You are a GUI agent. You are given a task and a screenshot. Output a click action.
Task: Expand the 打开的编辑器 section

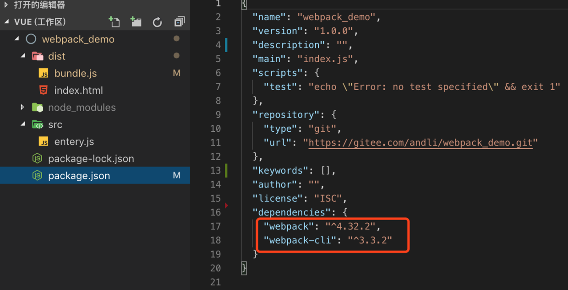click(x=6, y=5)
